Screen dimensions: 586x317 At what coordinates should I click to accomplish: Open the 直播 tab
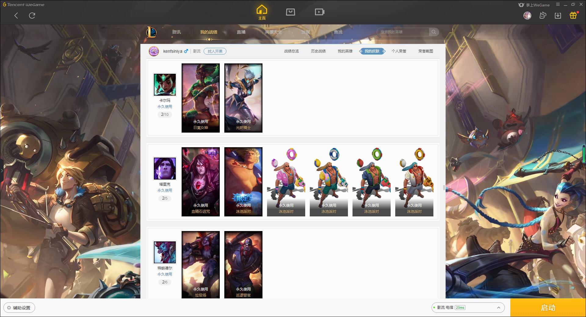point(241,32)
